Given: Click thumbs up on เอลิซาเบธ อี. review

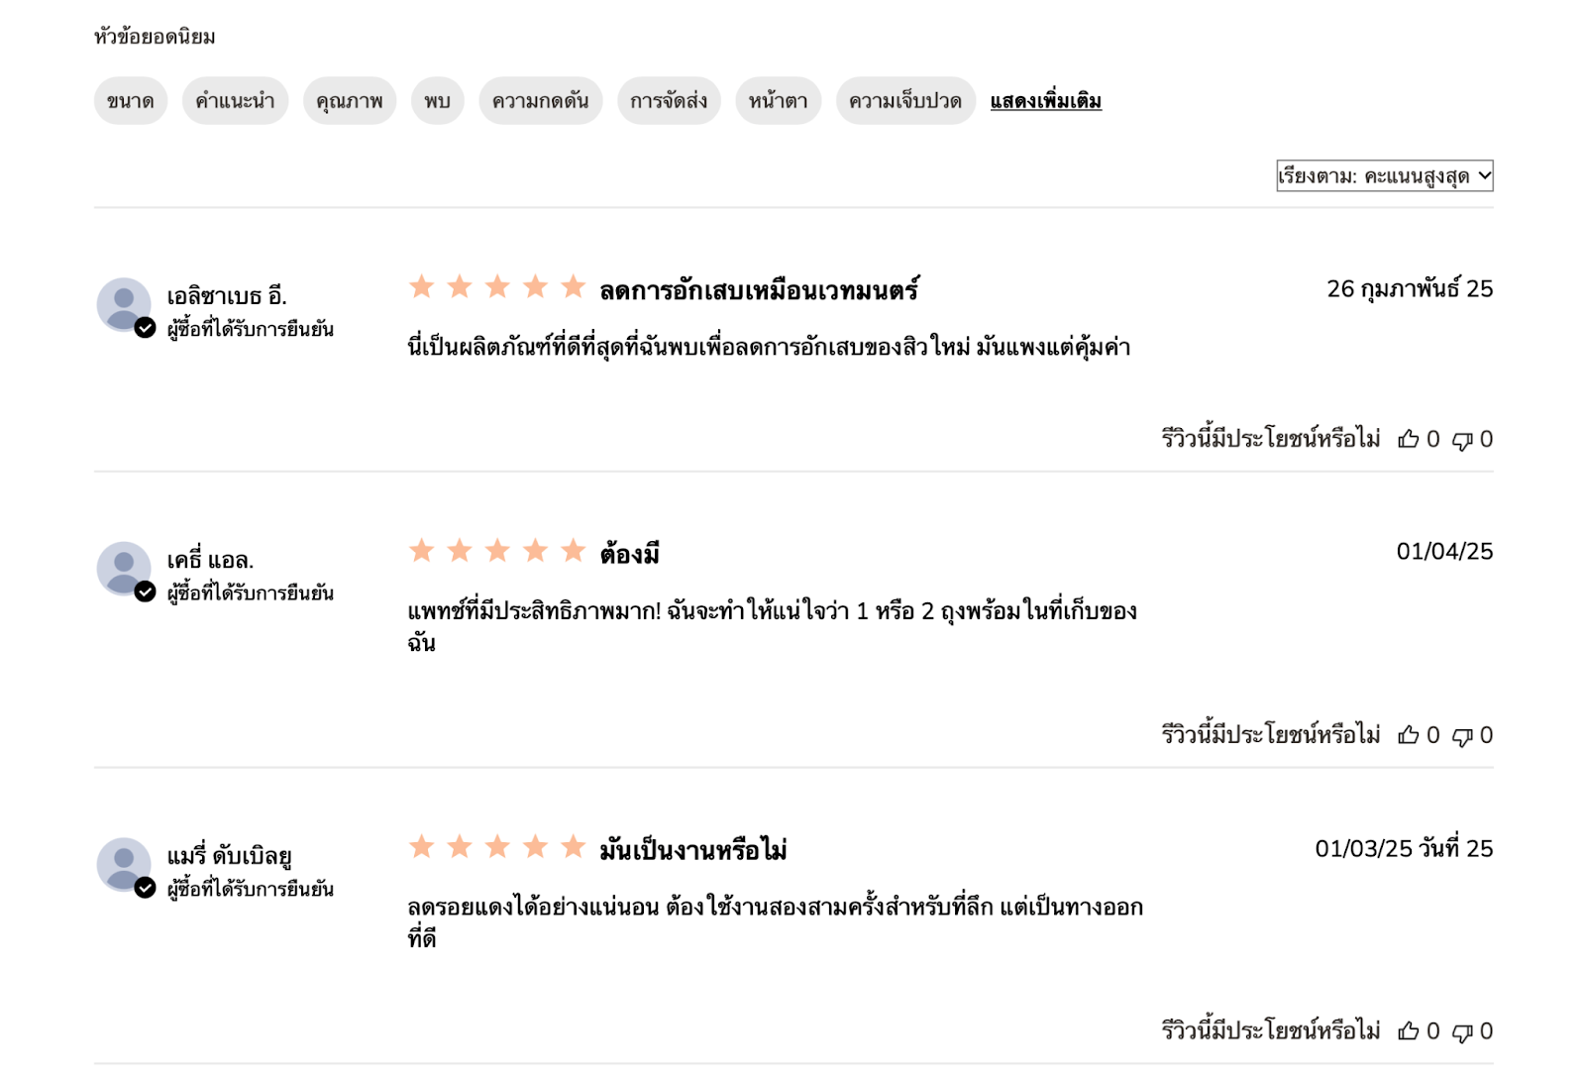Looking at the screenshot, I should [1408, 439].
